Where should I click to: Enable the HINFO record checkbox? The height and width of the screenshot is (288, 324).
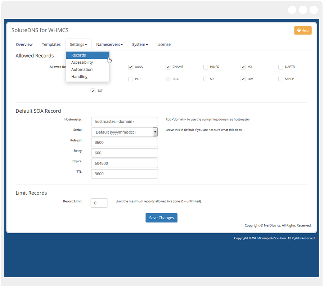coord(206,67)
